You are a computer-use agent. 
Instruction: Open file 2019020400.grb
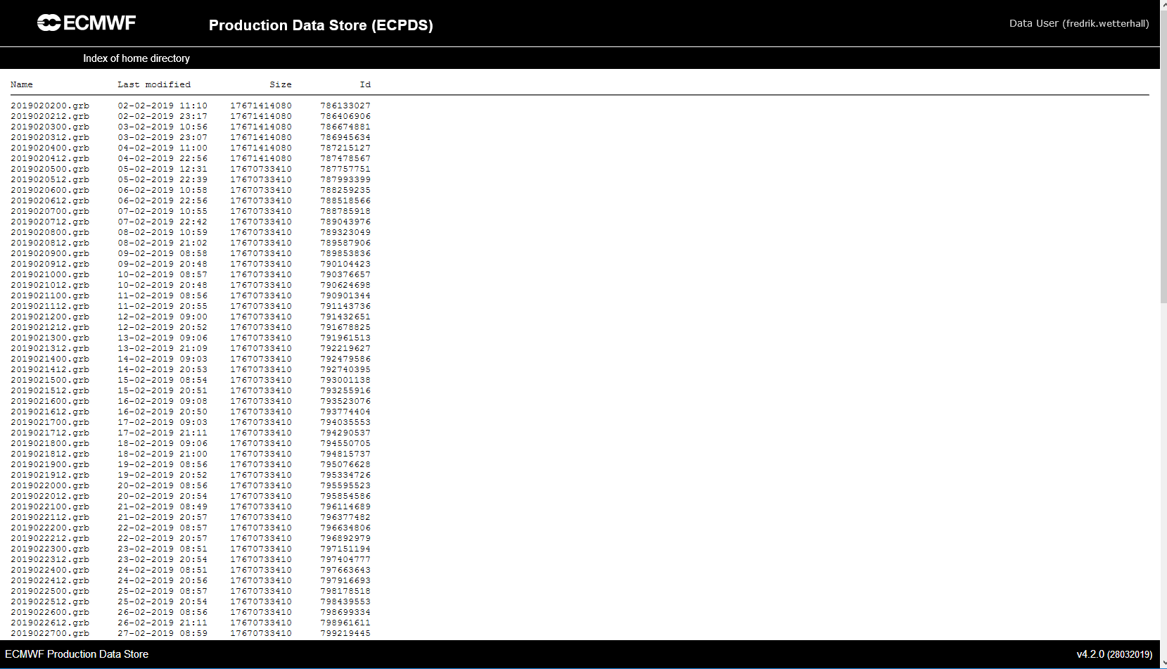click(50, 148)
